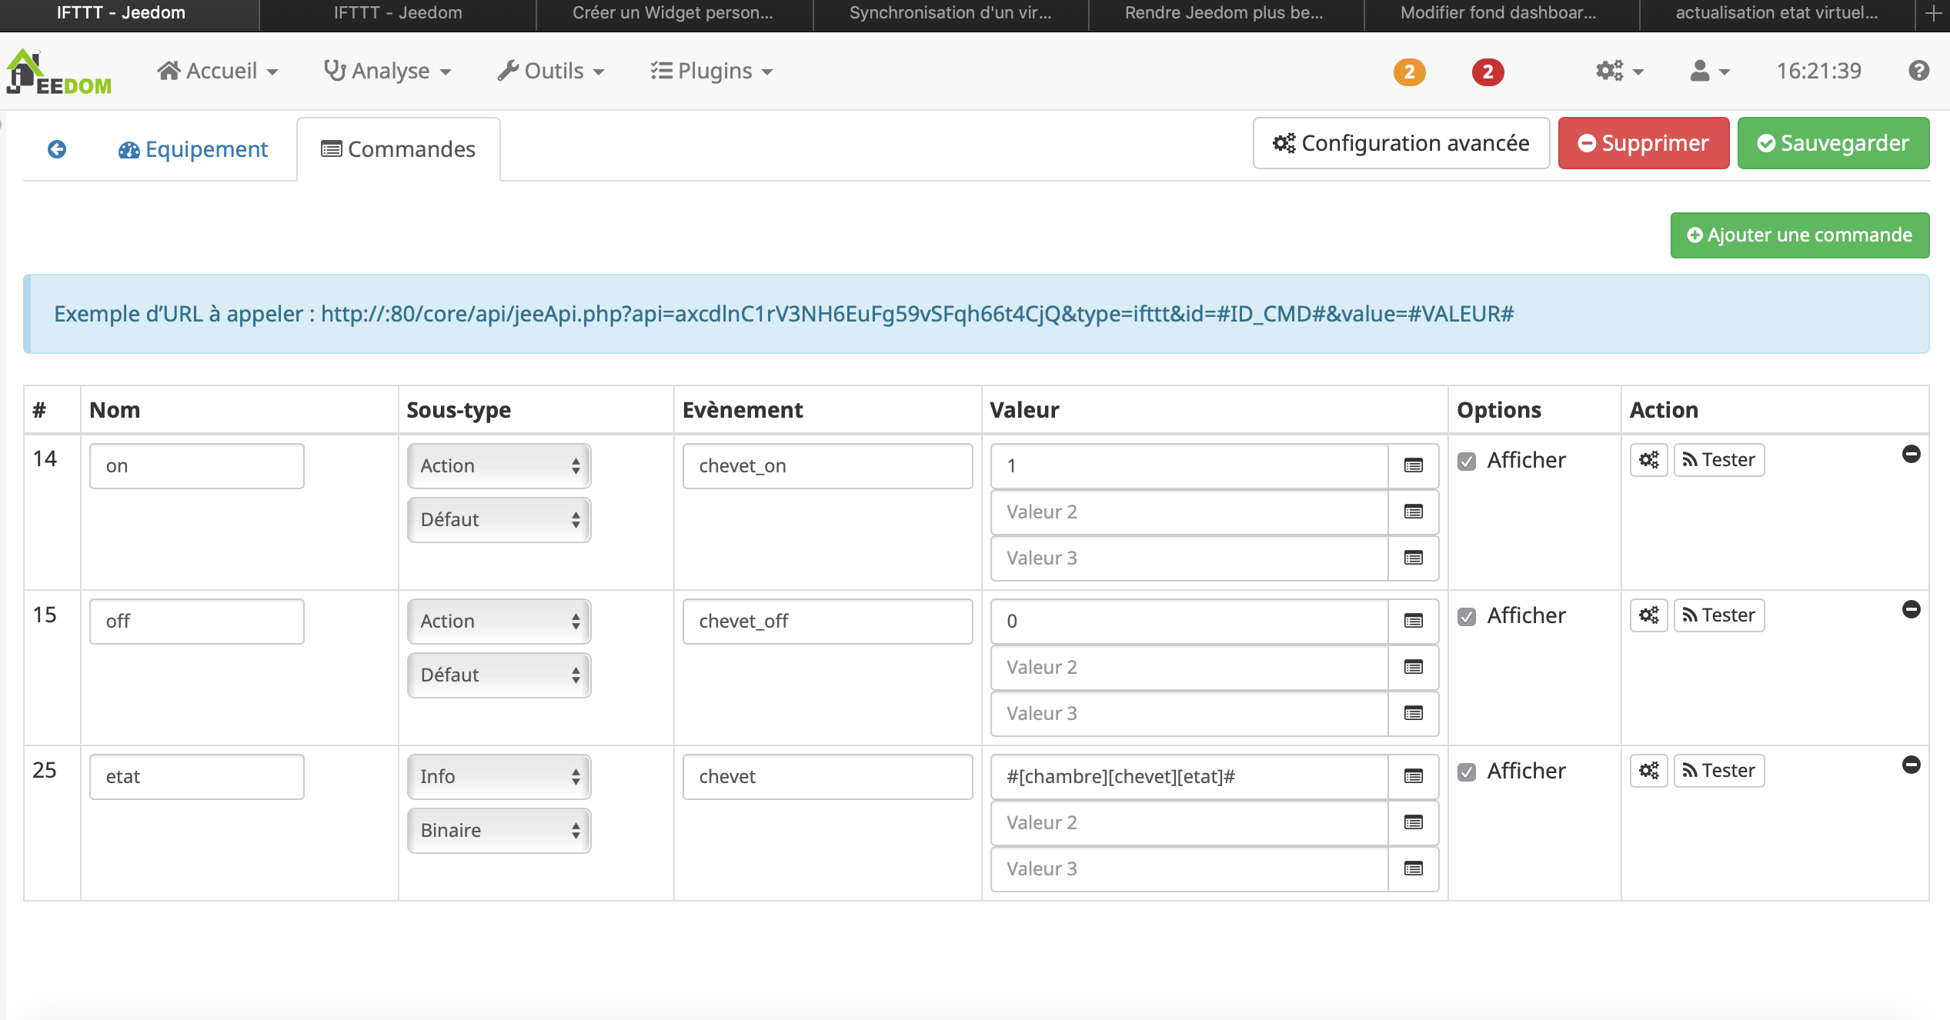Select the Commandes tab
1950x1020 pixels.
[399, 149]
